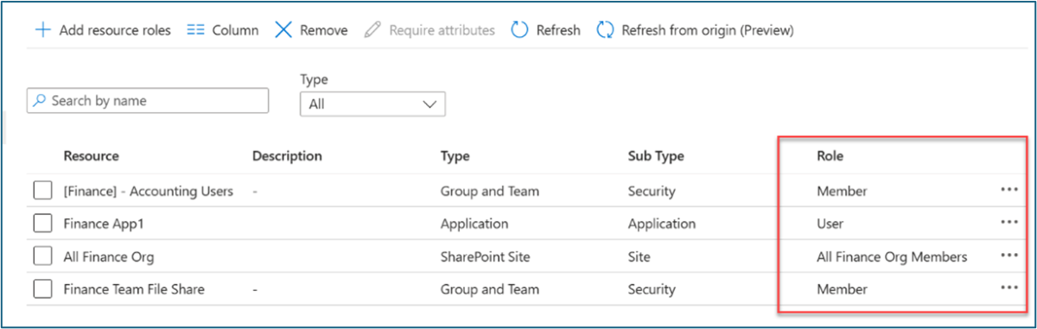1037x329 pixels.
Task: Expand the Type filter dropdown
Action: [x=372, y=104]
